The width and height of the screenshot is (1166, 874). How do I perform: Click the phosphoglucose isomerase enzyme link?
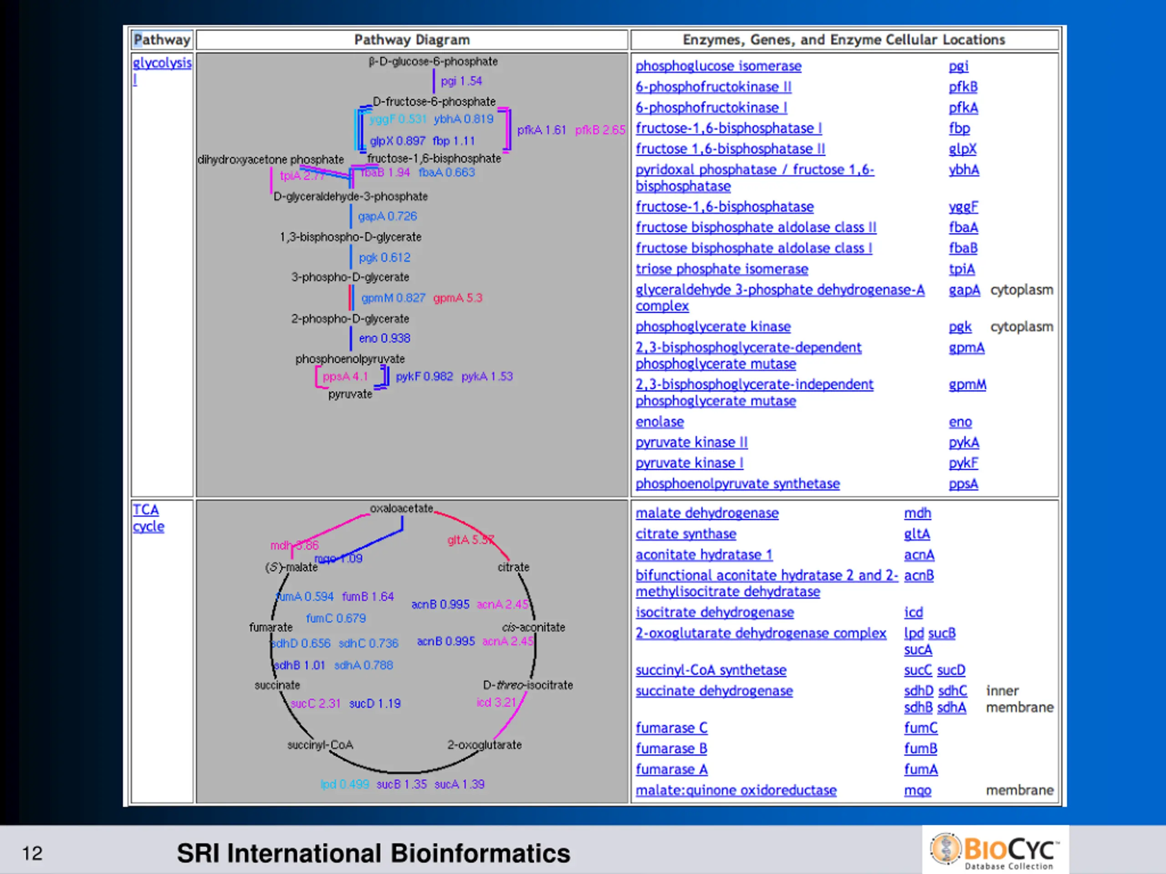click(x=718, y=66)
